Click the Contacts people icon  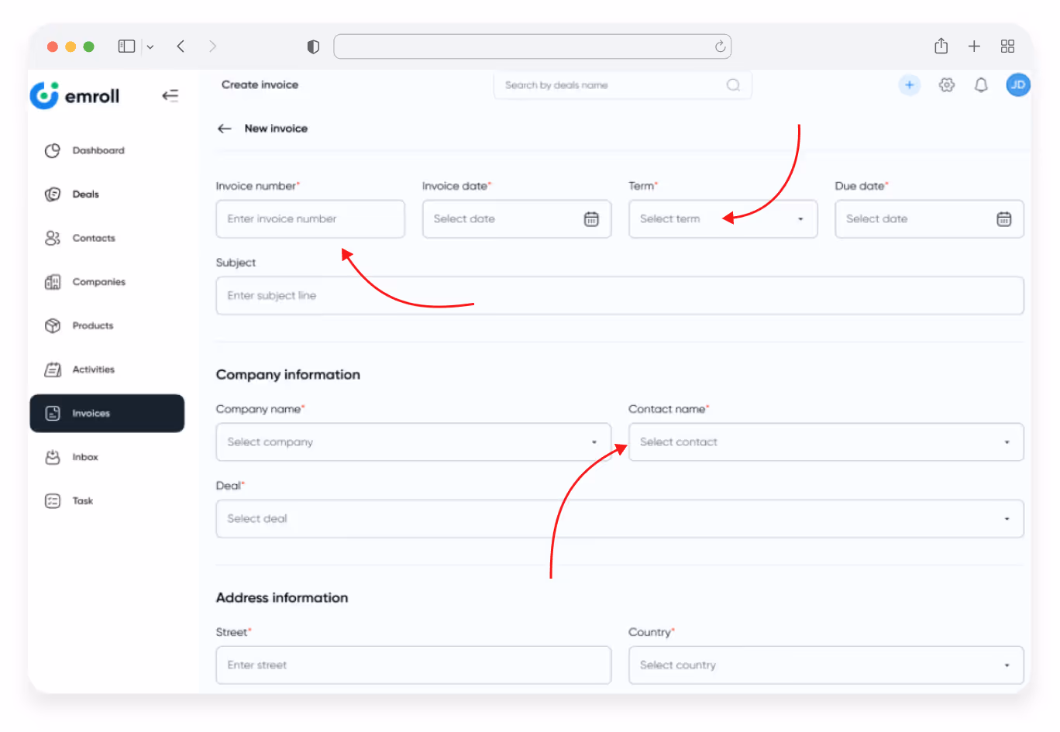click(x=53, y=238)
